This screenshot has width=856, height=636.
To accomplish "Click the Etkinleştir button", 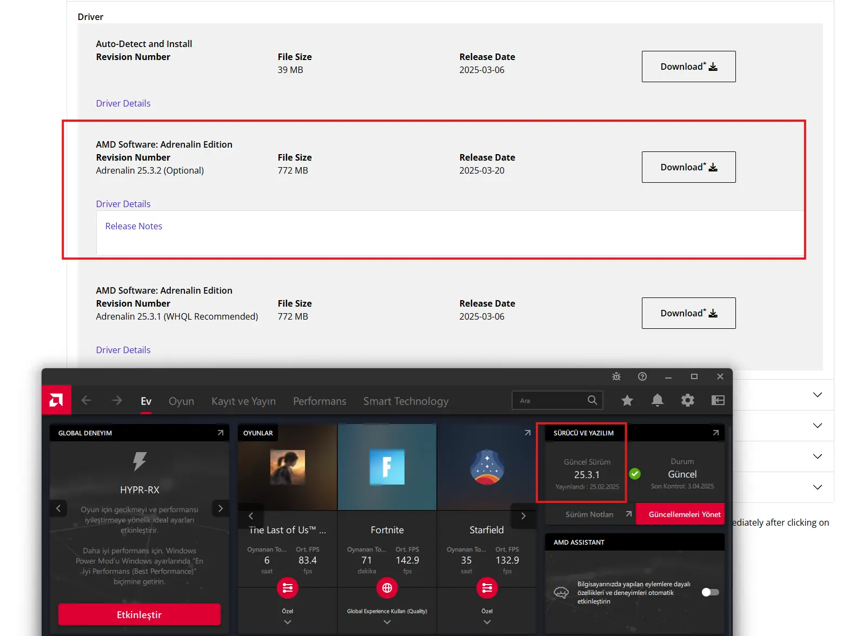I will (140, 615).
